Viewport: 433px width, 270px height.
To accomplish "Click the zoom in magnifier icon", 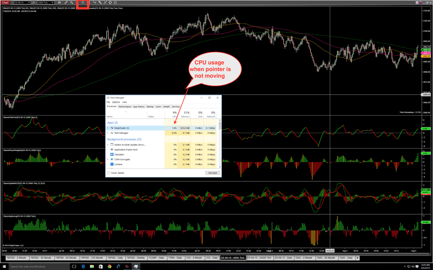I will click(x=72, y=3).
